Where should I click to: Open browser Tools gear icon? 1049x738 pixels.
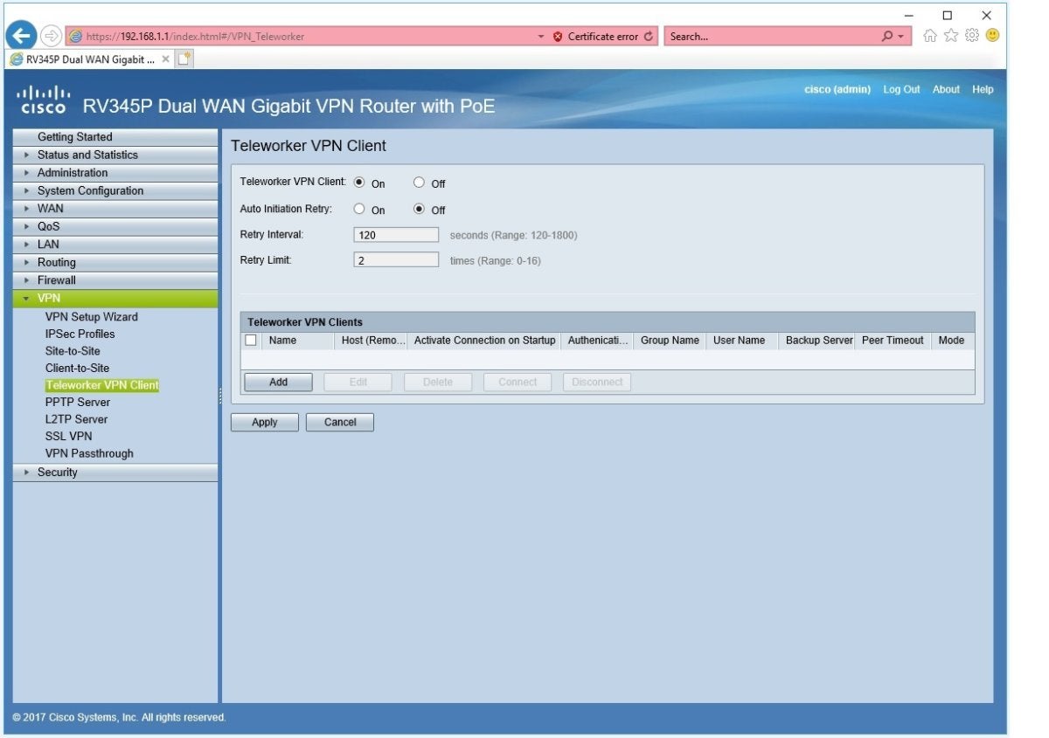click(x=974, y=36)
